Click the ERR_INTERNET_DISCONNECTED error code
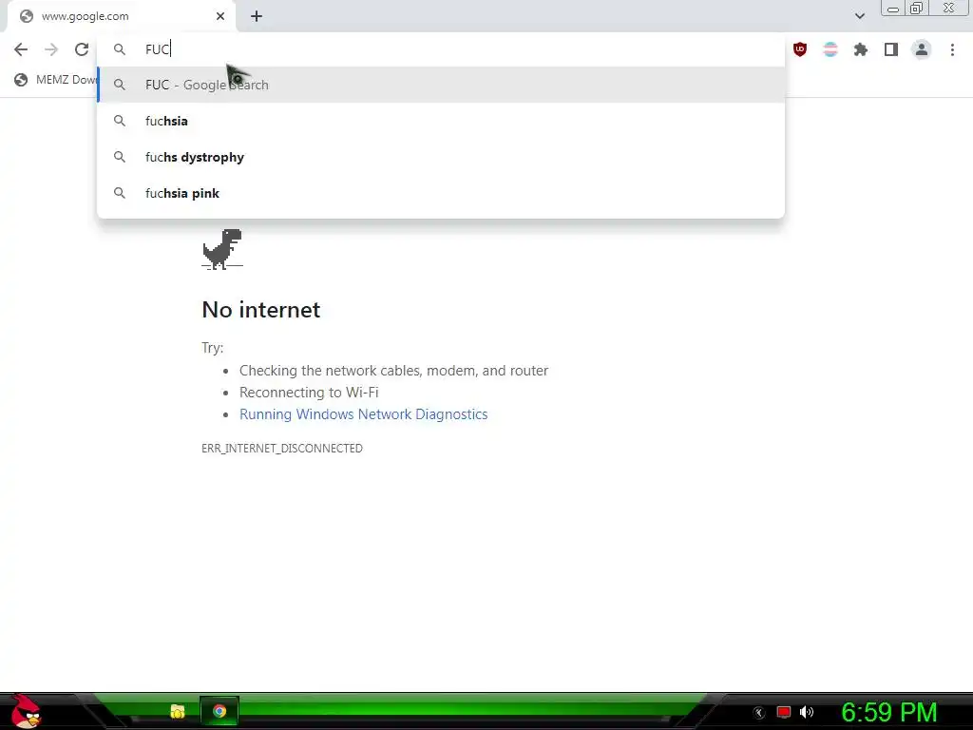This screenshot has height=730, width=973. tap(281, 449)
